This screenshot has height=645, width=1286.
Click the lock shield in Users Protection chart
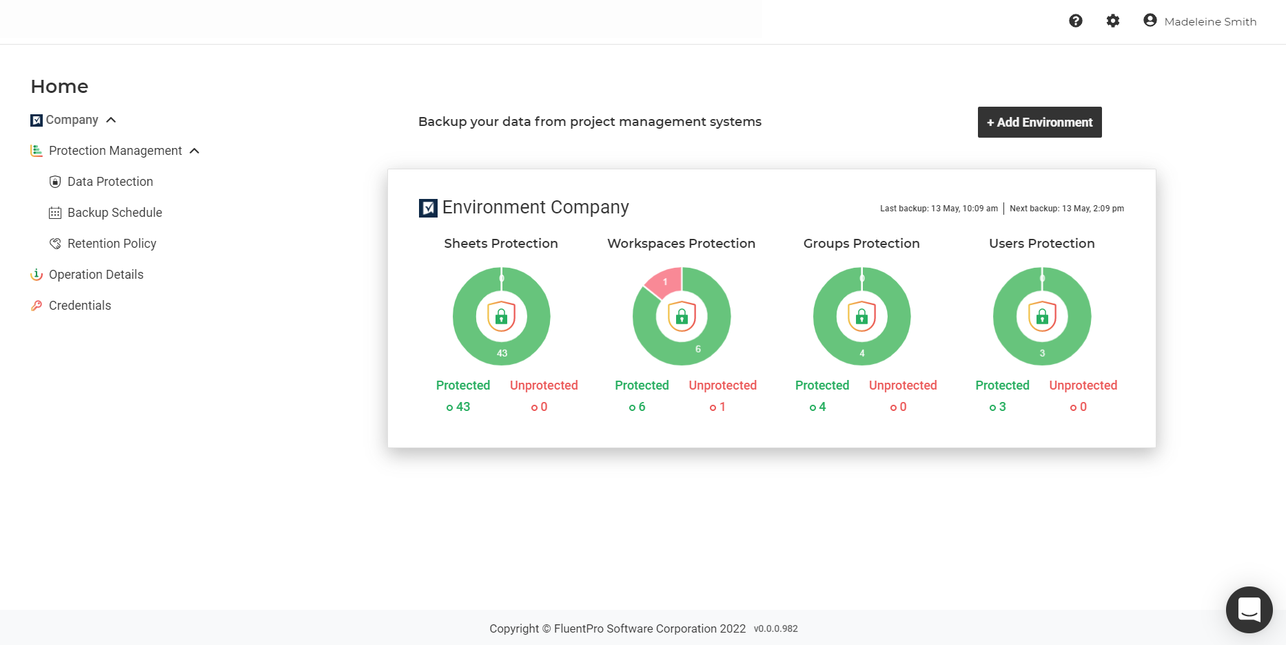1043,317
